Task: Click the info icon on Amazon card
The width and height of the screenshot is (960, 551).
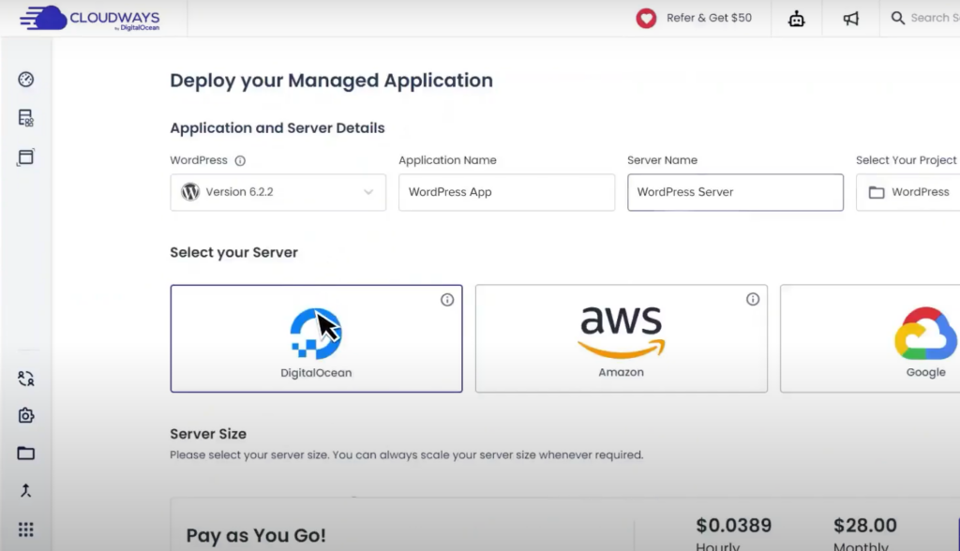Action: point(753,299)
